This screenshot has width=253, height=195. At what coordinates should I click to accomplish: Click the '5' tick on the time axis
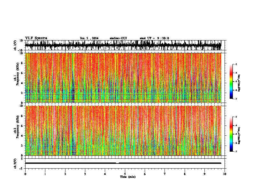(125, 174)
